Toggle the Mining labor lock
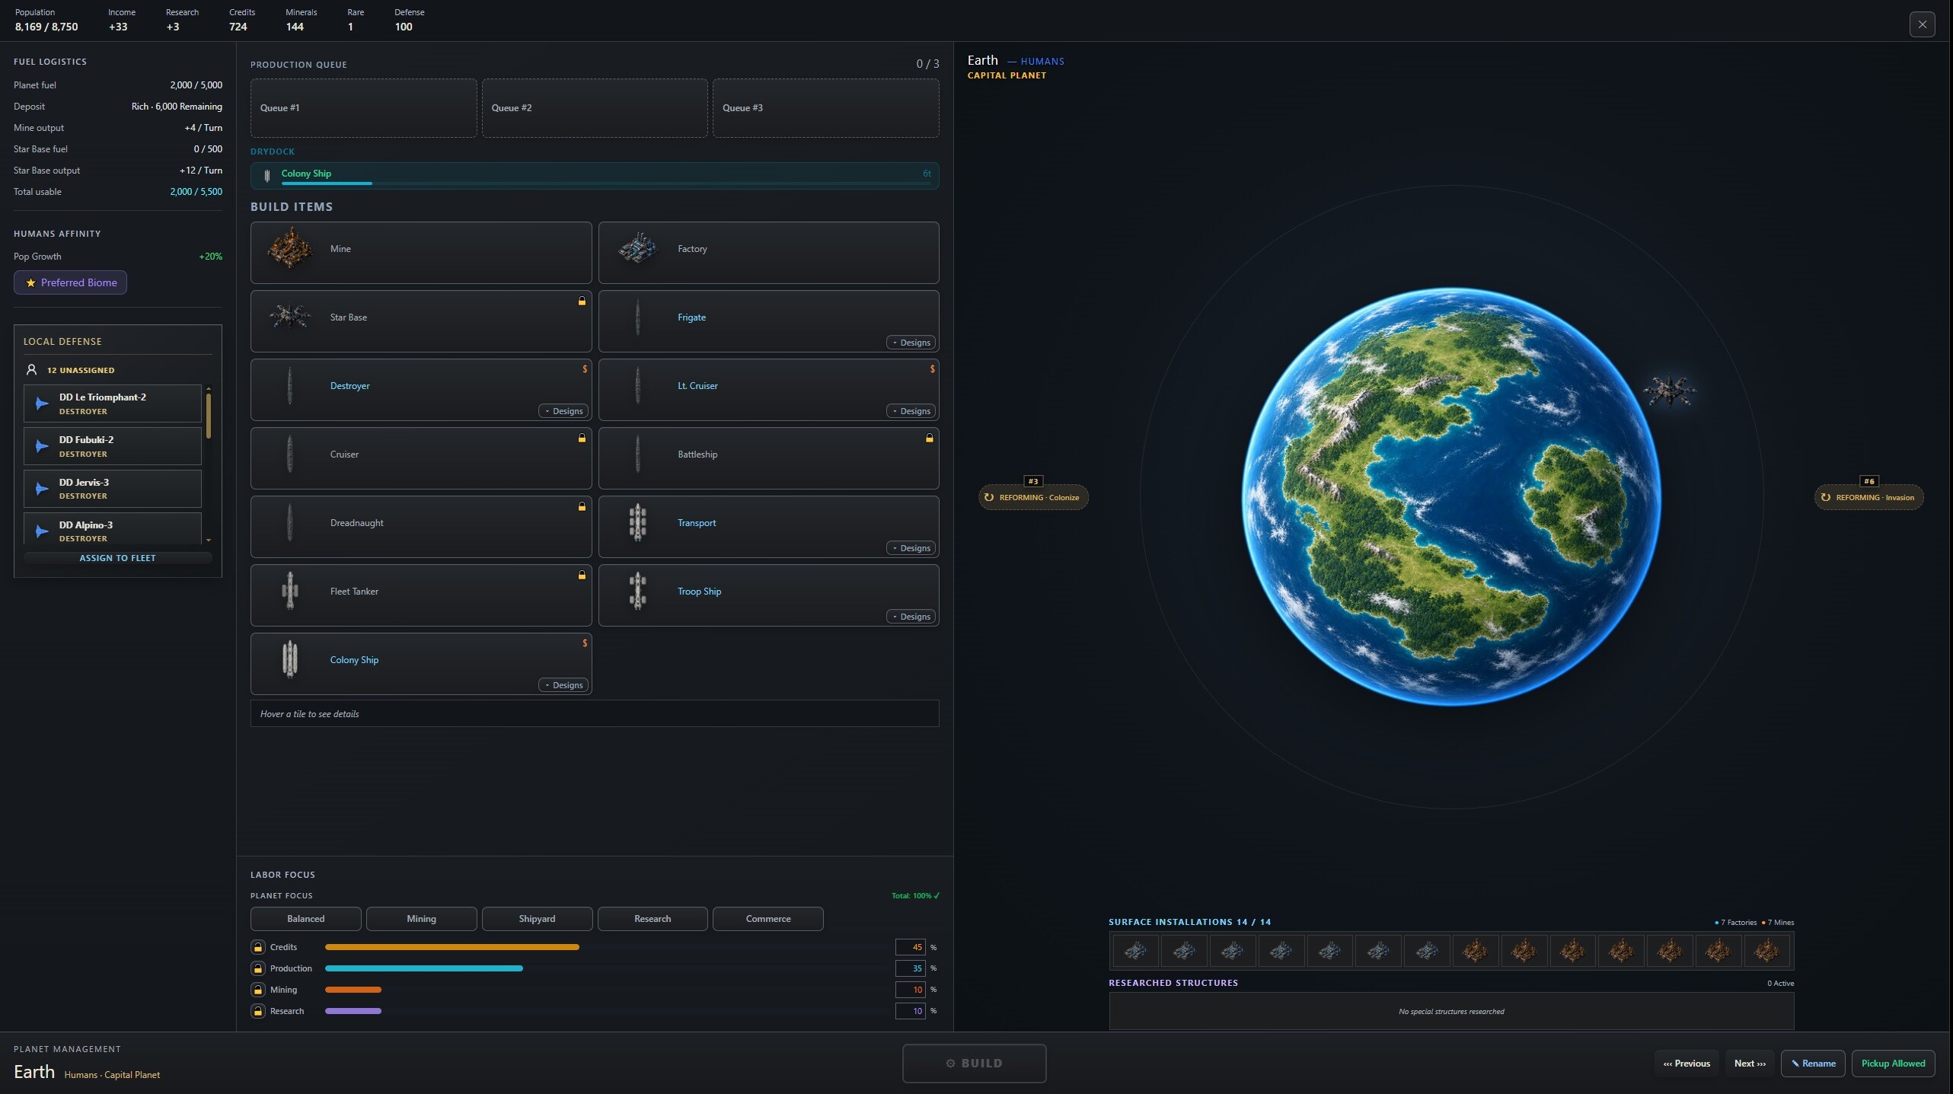Image resolution: width=1953 pixels, height=1094 pixels. [257, 990]
